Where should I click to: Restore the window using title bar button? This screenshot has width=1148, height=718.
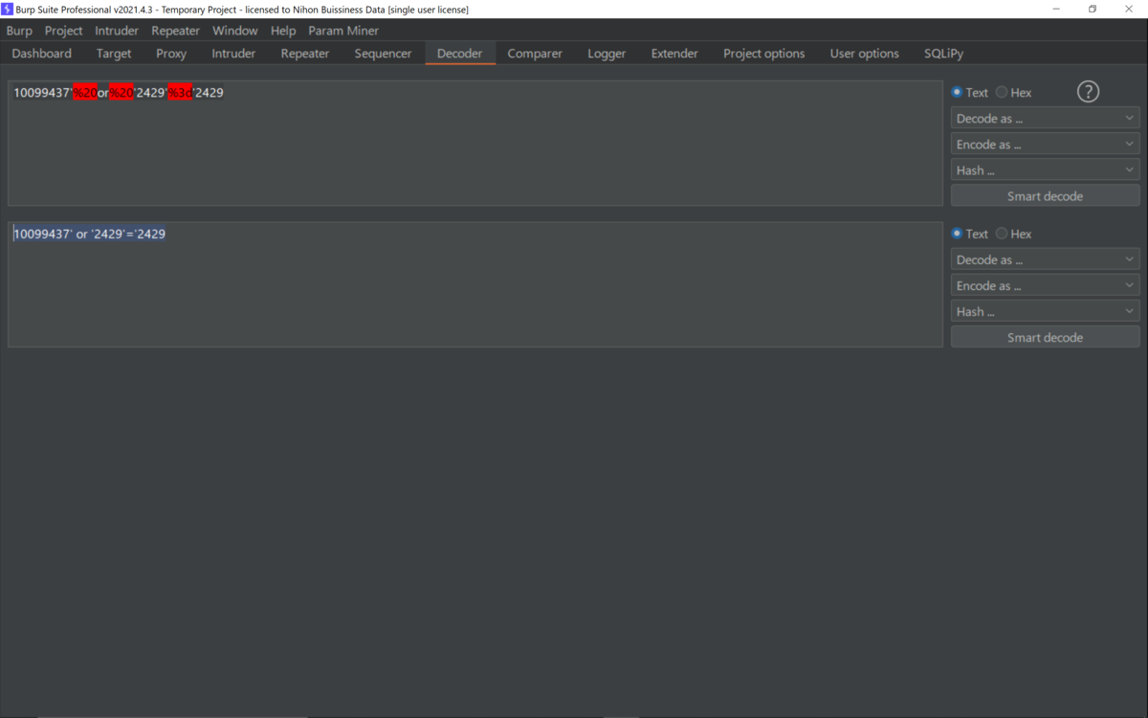pos(1093,9)
